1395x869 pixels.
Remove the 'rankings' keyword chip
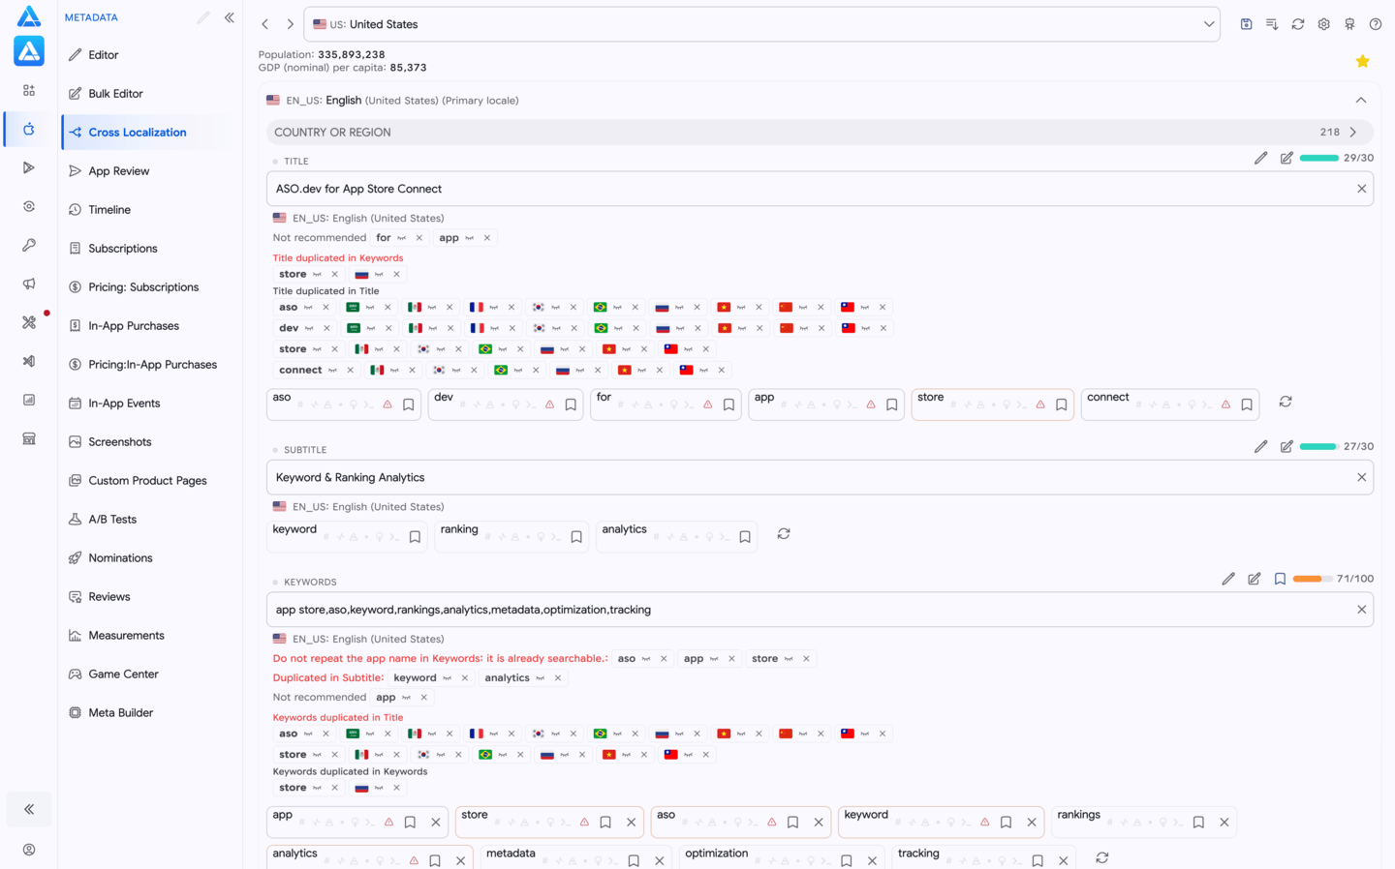[1224, 823]
